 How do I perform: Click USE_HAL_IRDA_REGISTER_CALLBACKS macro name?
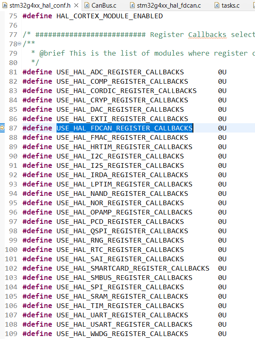pos(122,175)
